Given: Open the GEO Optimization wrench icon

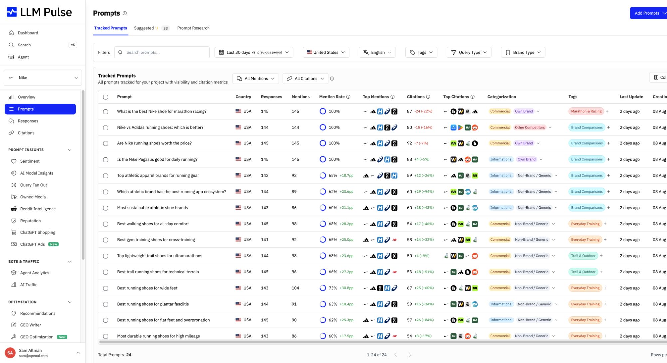Looking at the screenshot, I should click(14, 337).
